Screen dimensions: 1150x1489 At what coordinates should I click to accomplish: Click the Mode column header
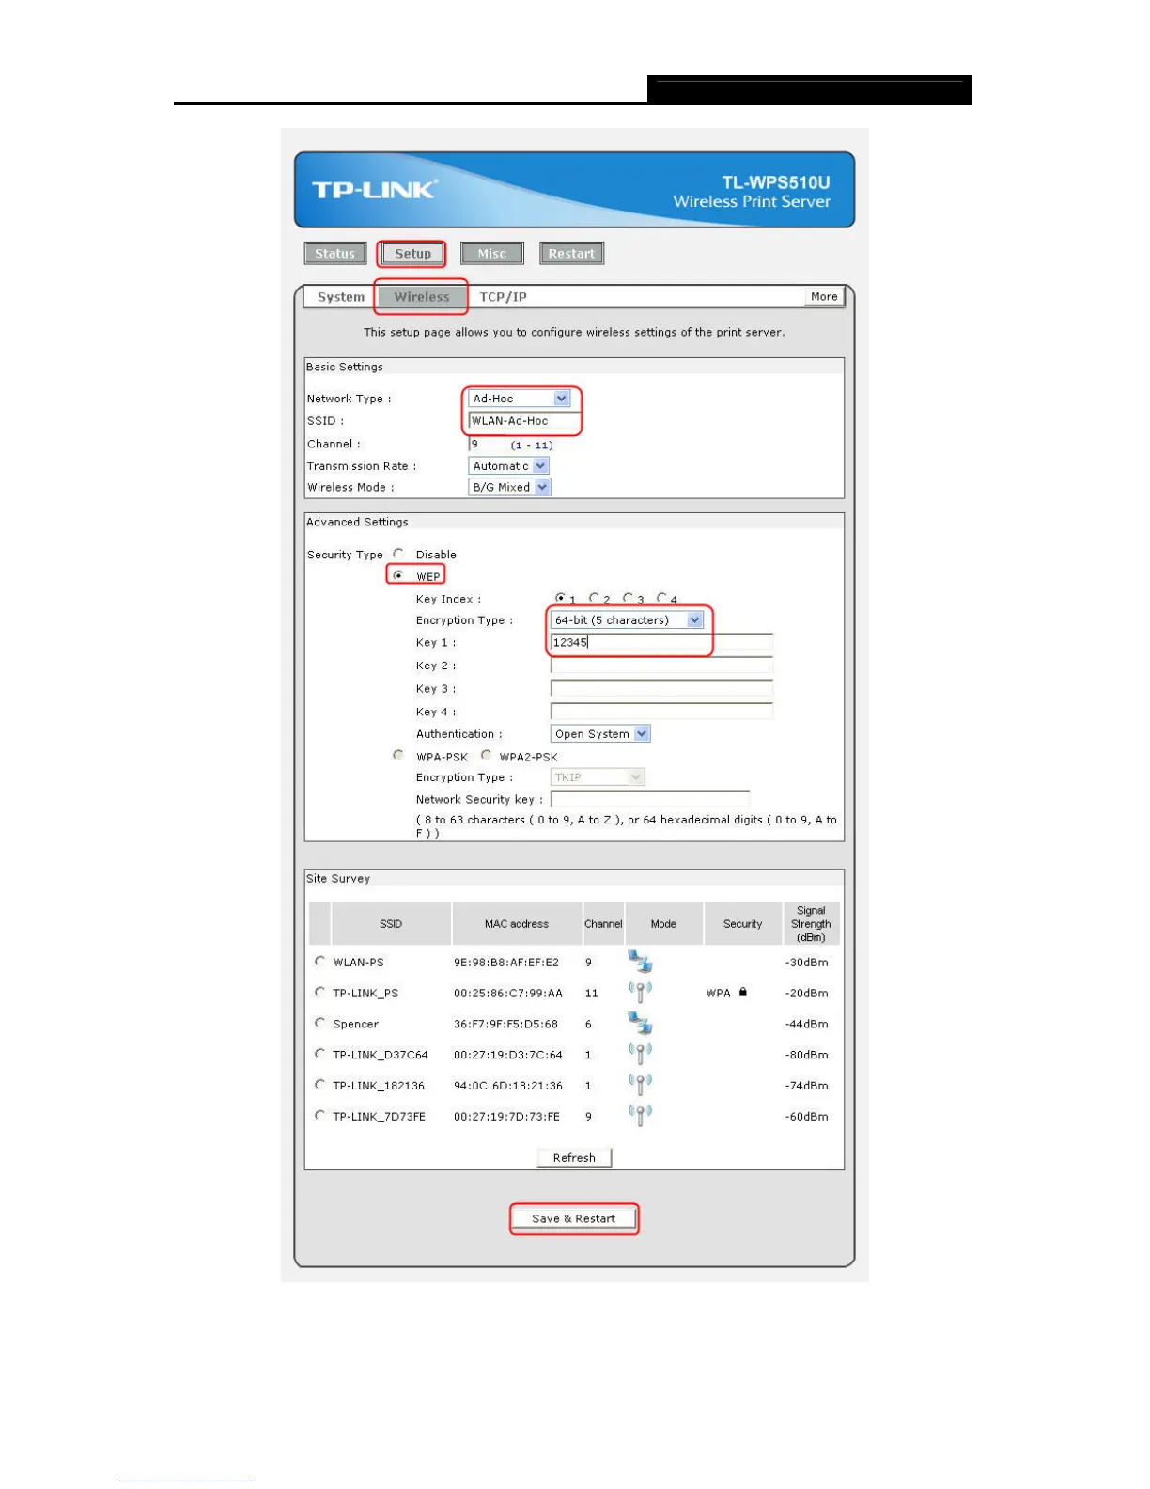tap(663, 924)
